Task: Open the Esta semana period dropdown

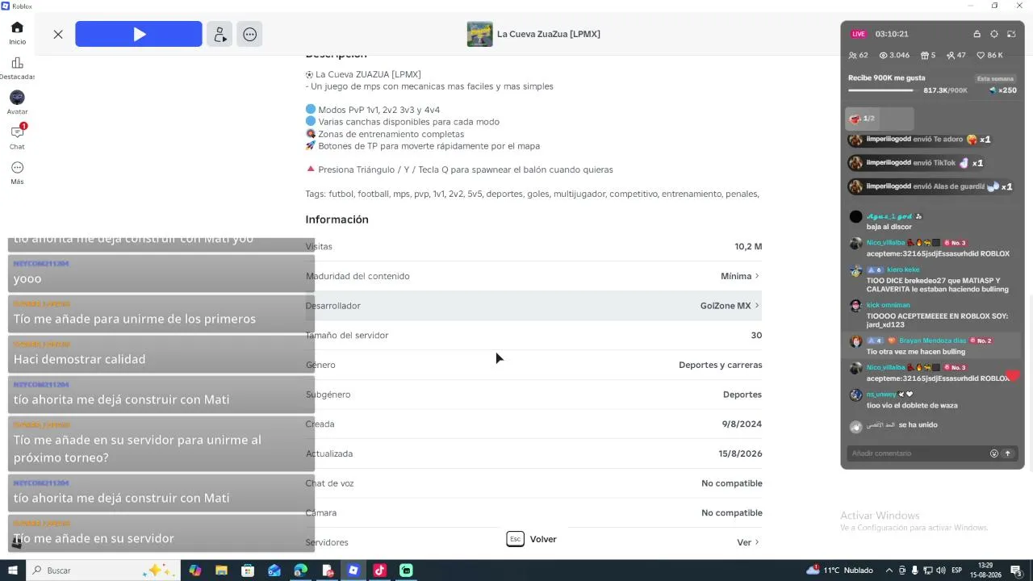Action: tap(995, 78)
